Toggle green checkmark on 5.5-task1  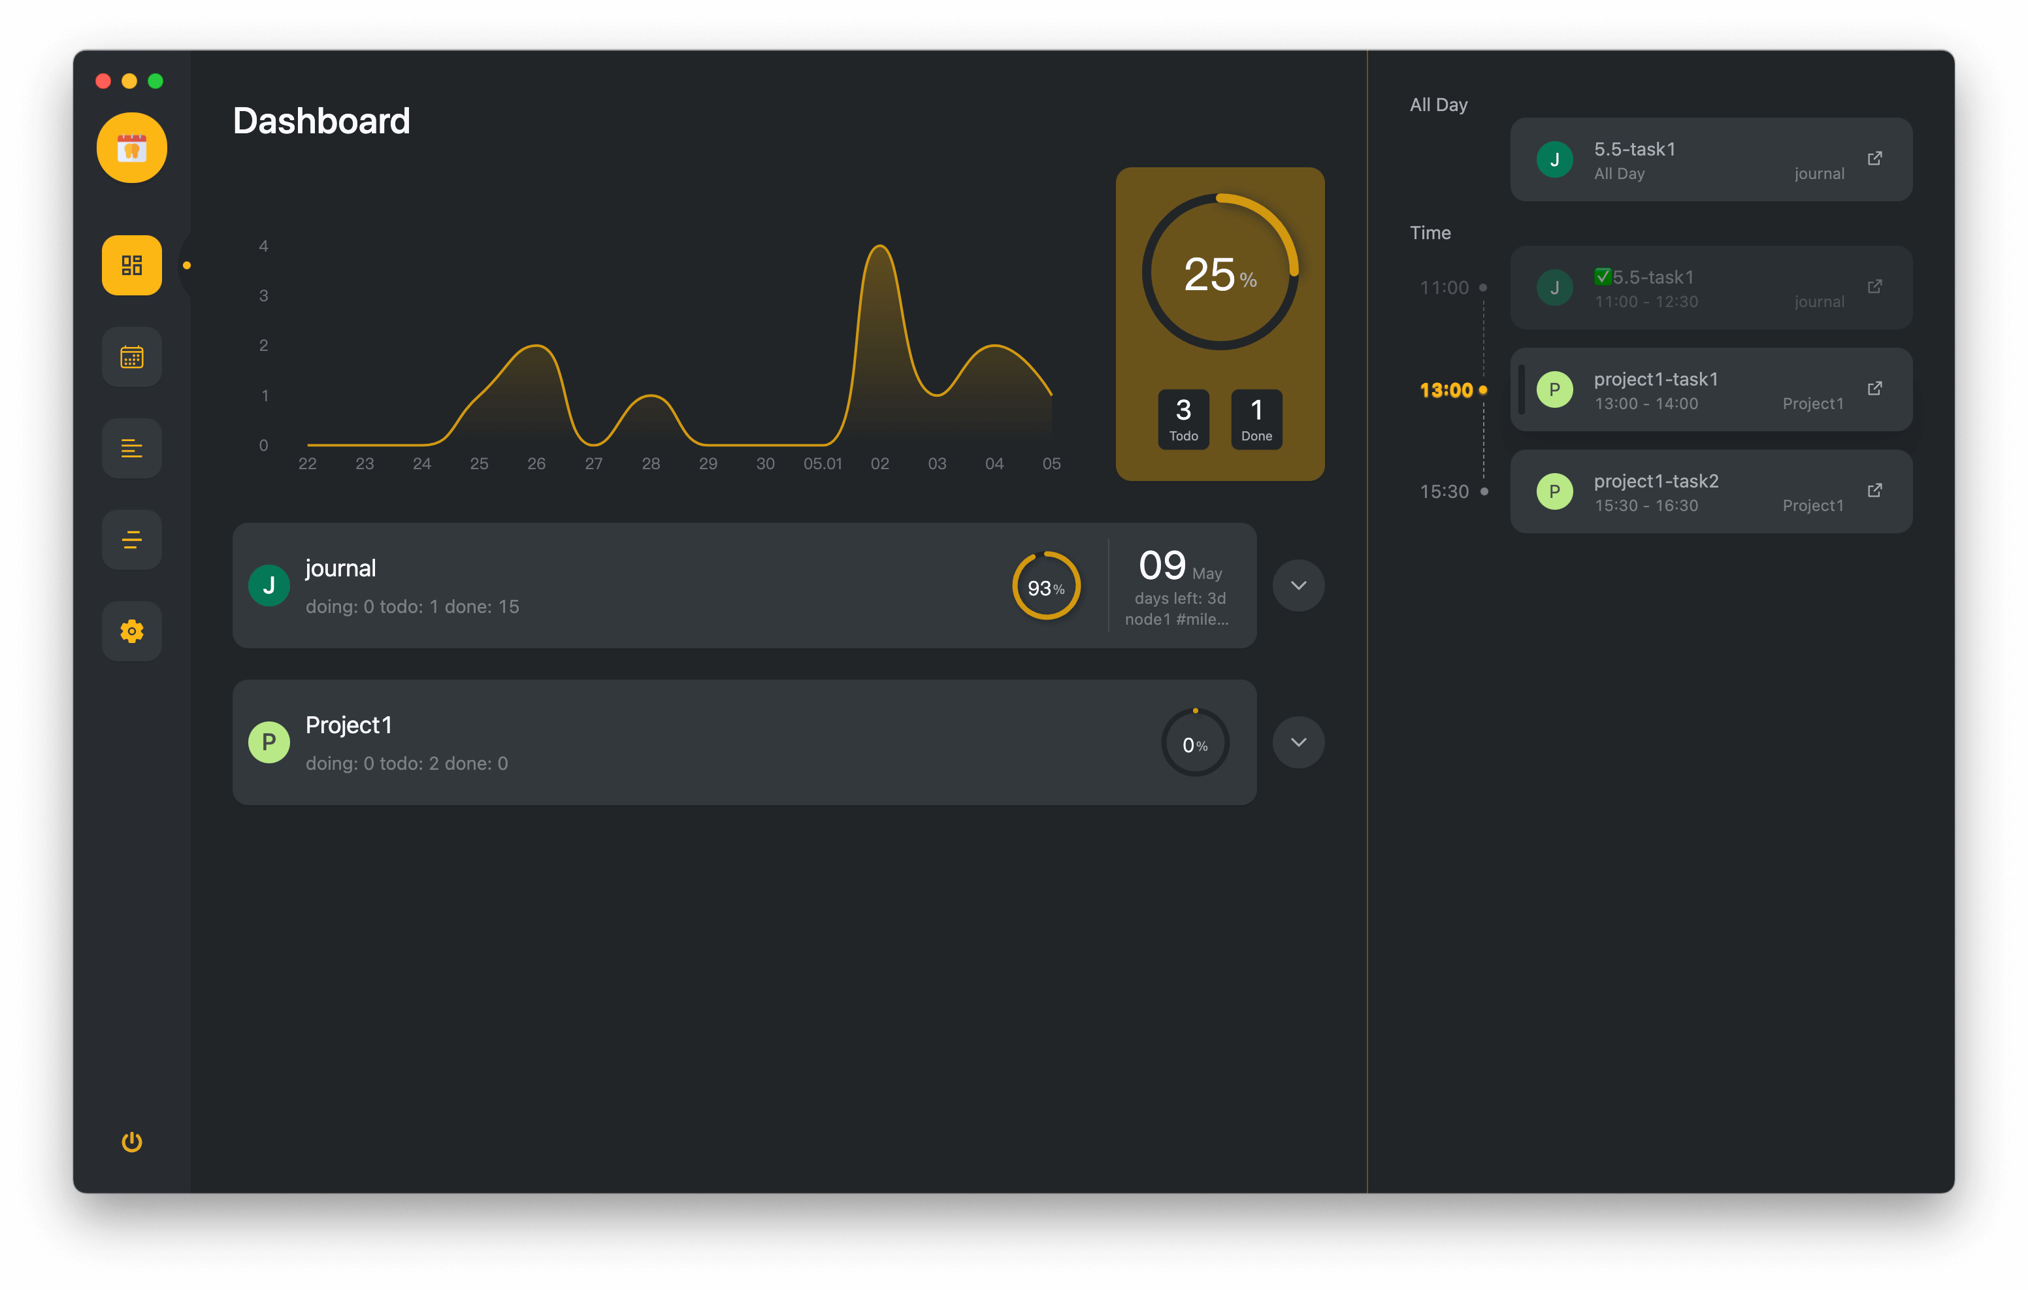point(1602,276)
